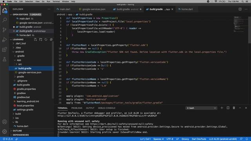Click errors and warnings status indicator
The height and width of the screenshot is (141, 251).
[x=8, y=139]
